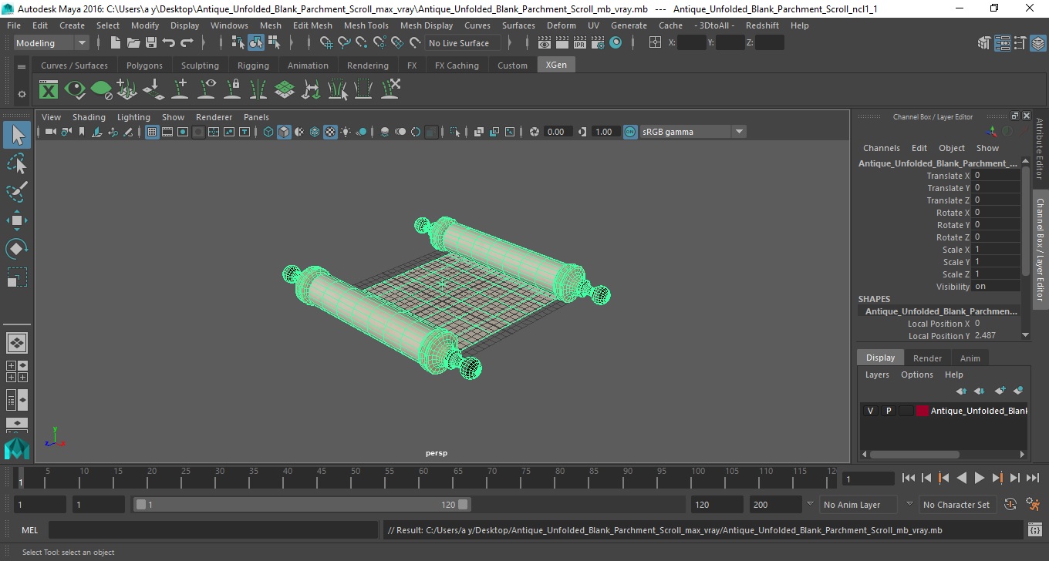Click the Save Scene icon

(151, 43)
